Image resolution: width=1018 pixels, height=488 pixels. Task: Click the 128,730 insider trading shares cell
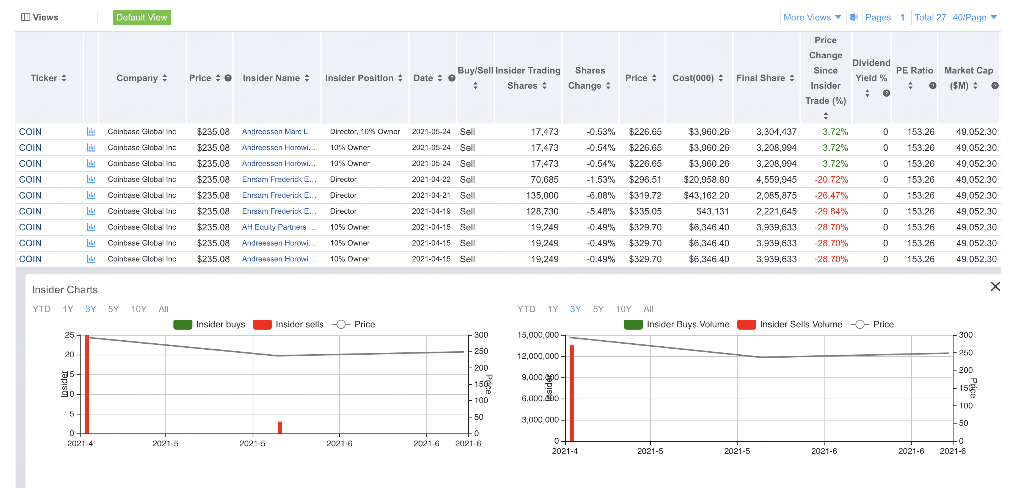point(542,211)
